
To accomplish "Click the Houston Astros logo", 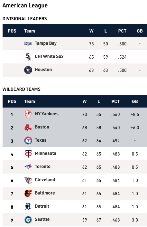I will [28, 70].
